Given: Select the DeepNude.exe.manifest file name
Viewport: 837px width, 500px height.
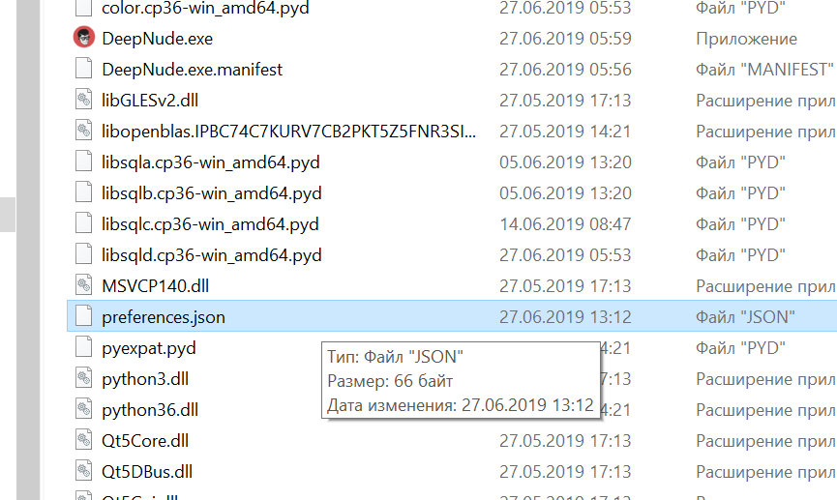Looking at the screenshot, I should pos(193,70).
